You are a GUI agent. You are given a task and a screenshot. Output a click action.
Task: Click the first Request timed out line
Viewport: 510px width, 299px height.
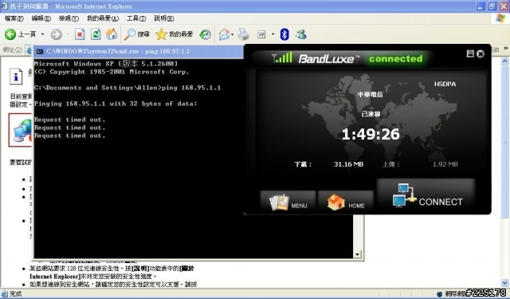(x=69, y=120)
